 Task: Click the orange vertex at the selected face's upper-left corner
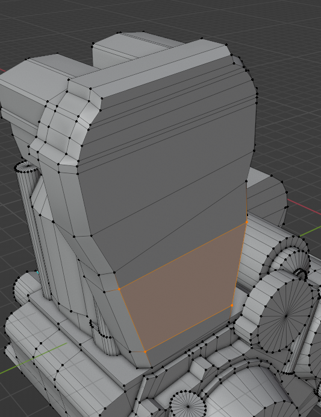tap(119, 289)
